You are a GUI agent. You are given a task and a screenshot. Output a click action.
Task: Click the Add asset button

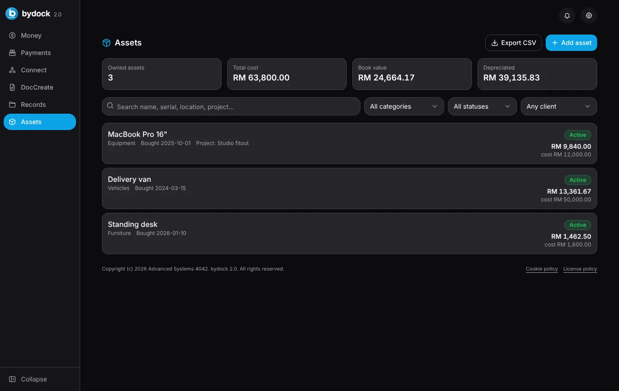point(571,43)
